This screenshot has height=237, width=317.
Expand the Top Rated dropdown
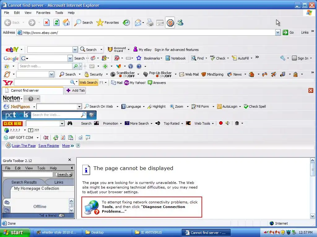pos(182,123)
